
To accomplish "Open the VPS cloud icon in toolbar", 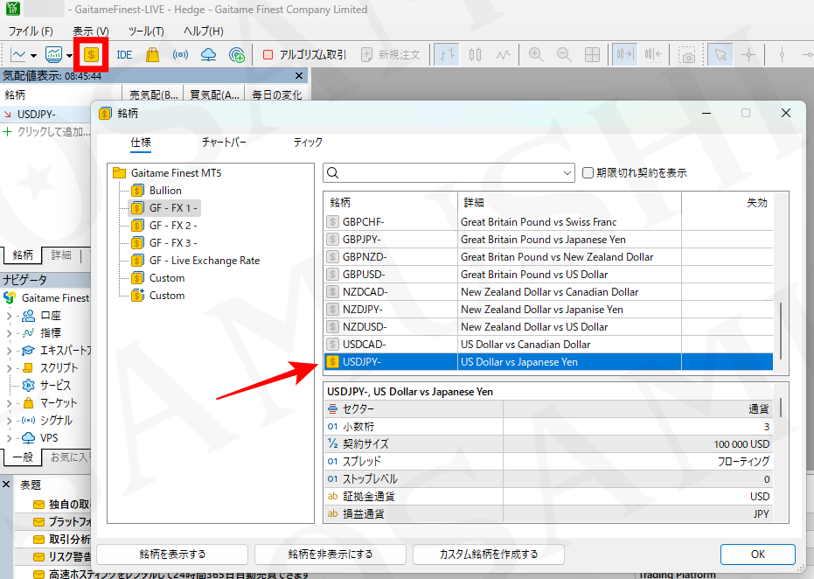I will pos(208,54).
